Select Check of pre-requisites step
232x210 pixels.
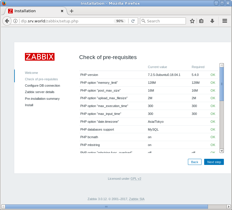[41, 79]
